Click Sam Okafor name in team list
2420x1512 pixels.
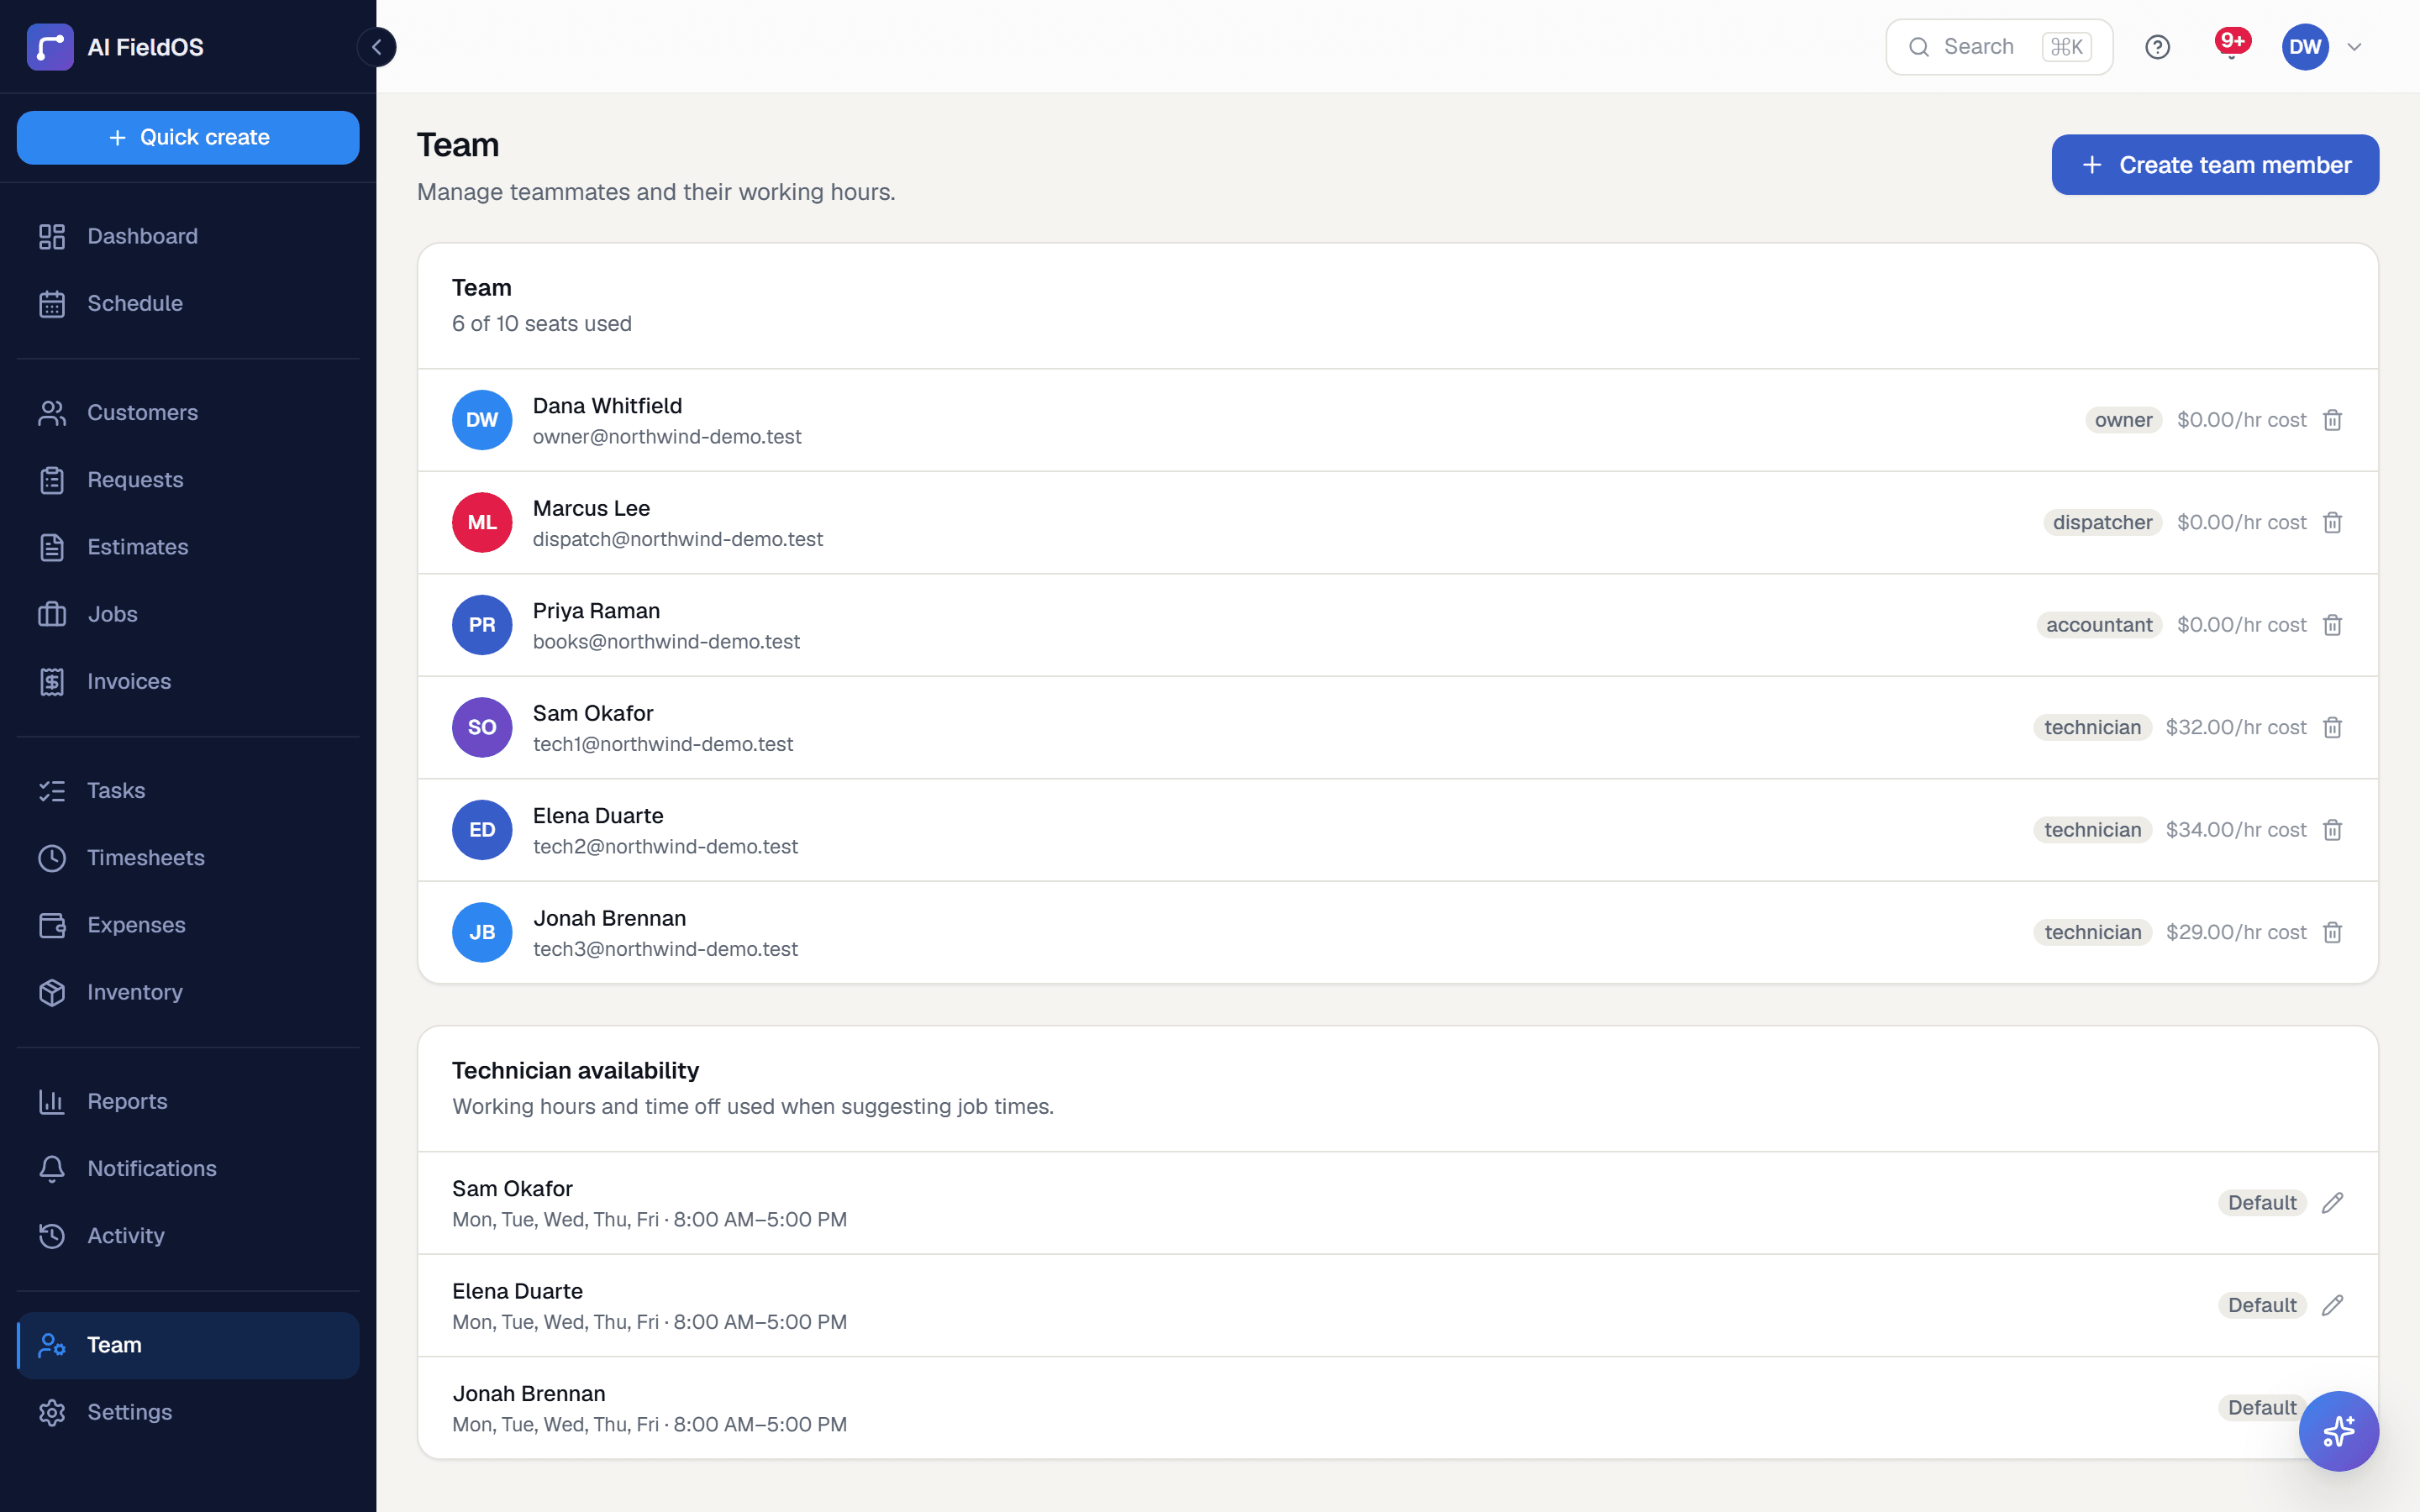tap(593, 713)
